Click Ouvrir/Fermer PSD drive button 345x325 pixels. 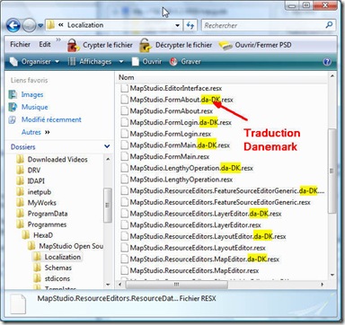point(255,45)
